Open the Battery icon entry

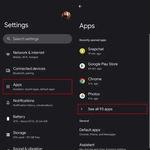coord(8,118)
